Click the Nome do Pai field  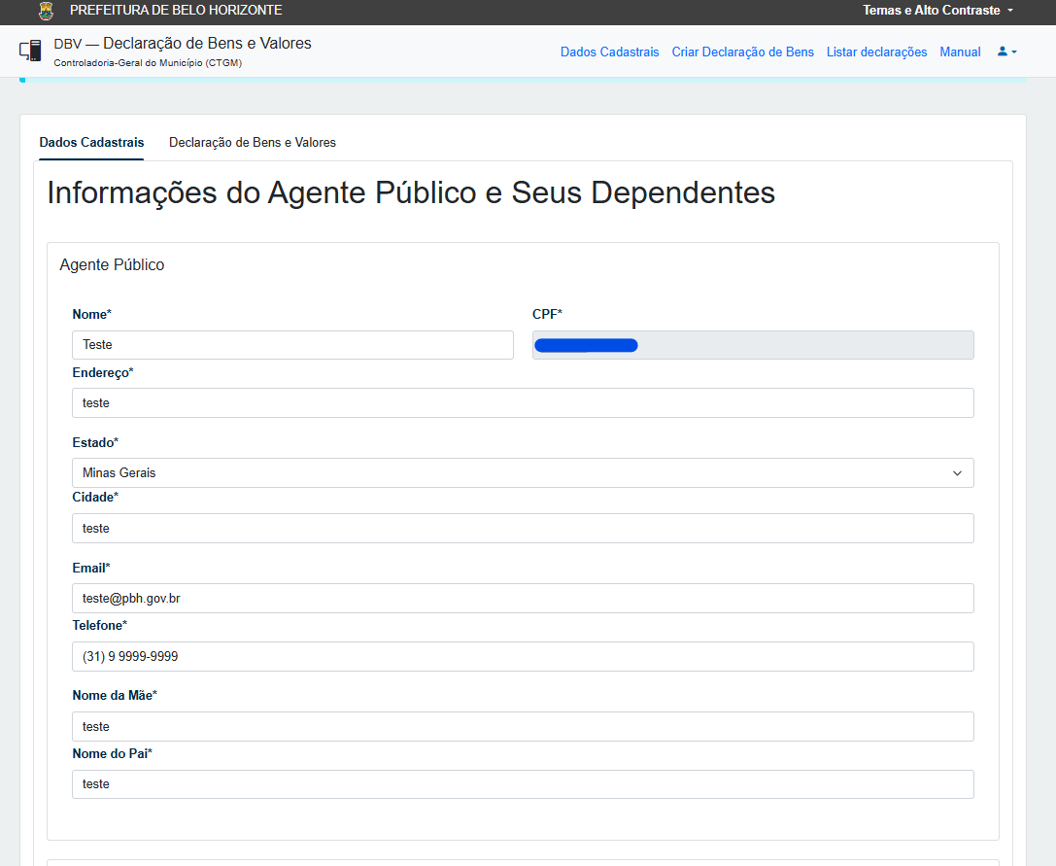point(523,784)
